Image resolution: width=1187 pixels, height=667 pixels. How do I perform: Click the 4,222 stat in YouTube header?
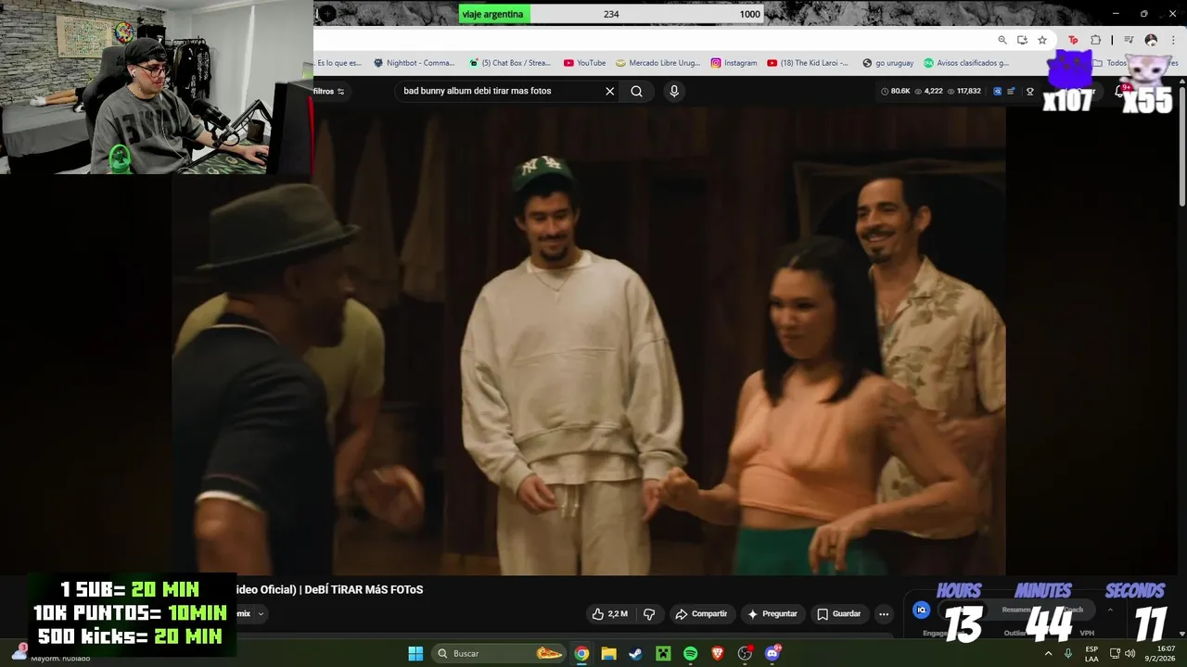tap(929, 91)
